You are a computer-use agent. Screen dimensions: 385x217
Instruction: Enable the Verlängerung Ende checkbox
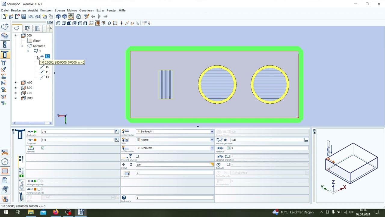click(39, 189)
